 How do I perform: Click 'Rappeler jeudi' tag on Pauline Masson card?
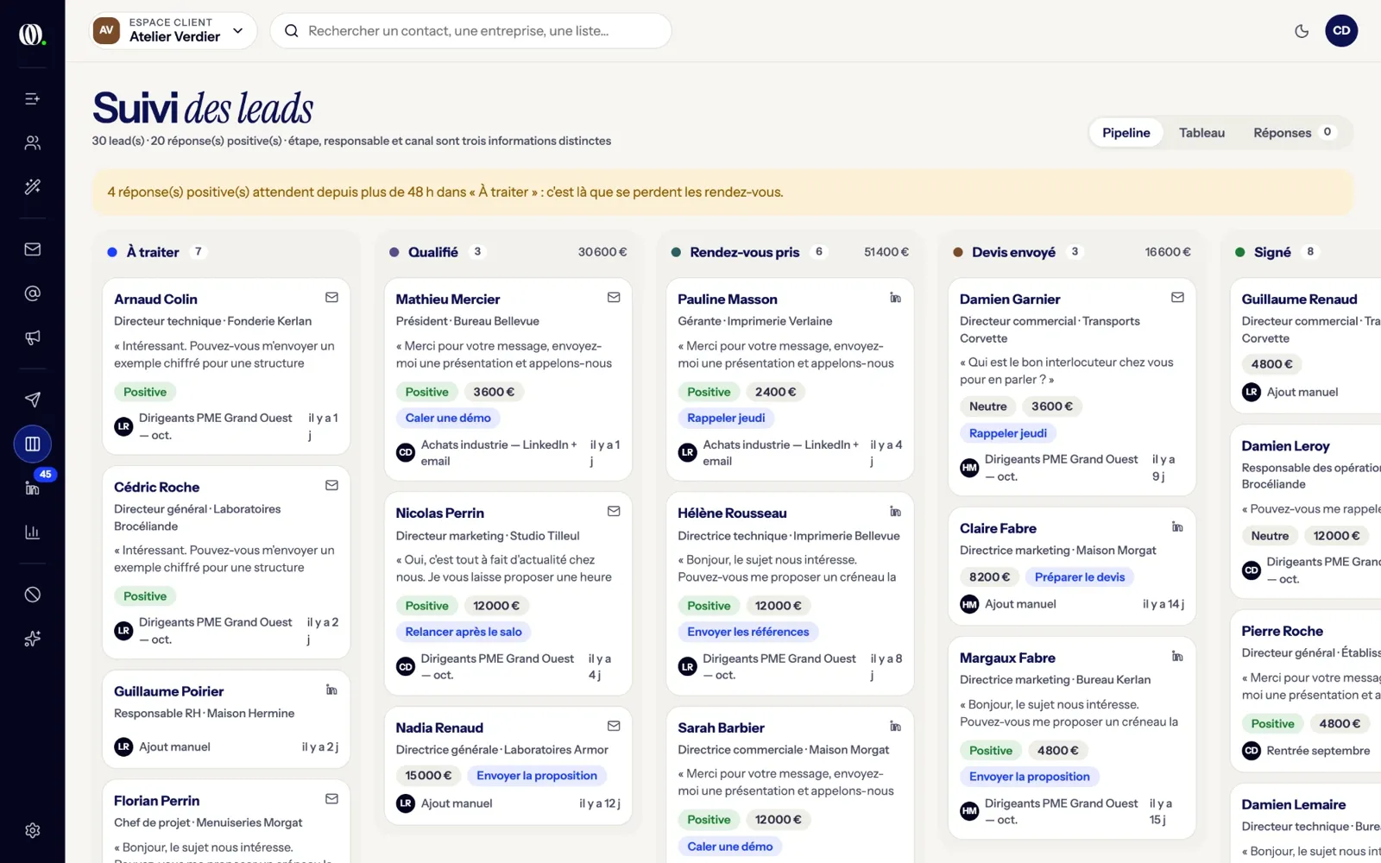click(x=726, y=418)
